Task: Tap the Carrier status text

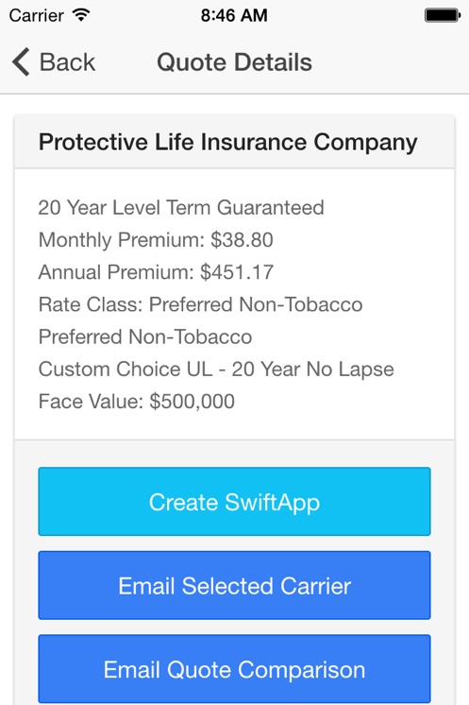Action: click(37, 16)
